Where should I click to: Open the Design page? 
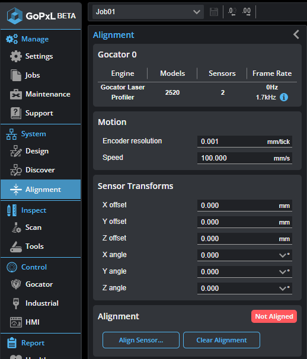pyautogui.click(x=41, y=151)
